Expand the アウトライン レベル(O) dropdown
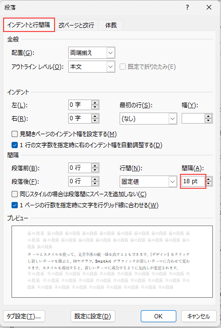This screenshot has height=328, width=221. click(110, 67)
